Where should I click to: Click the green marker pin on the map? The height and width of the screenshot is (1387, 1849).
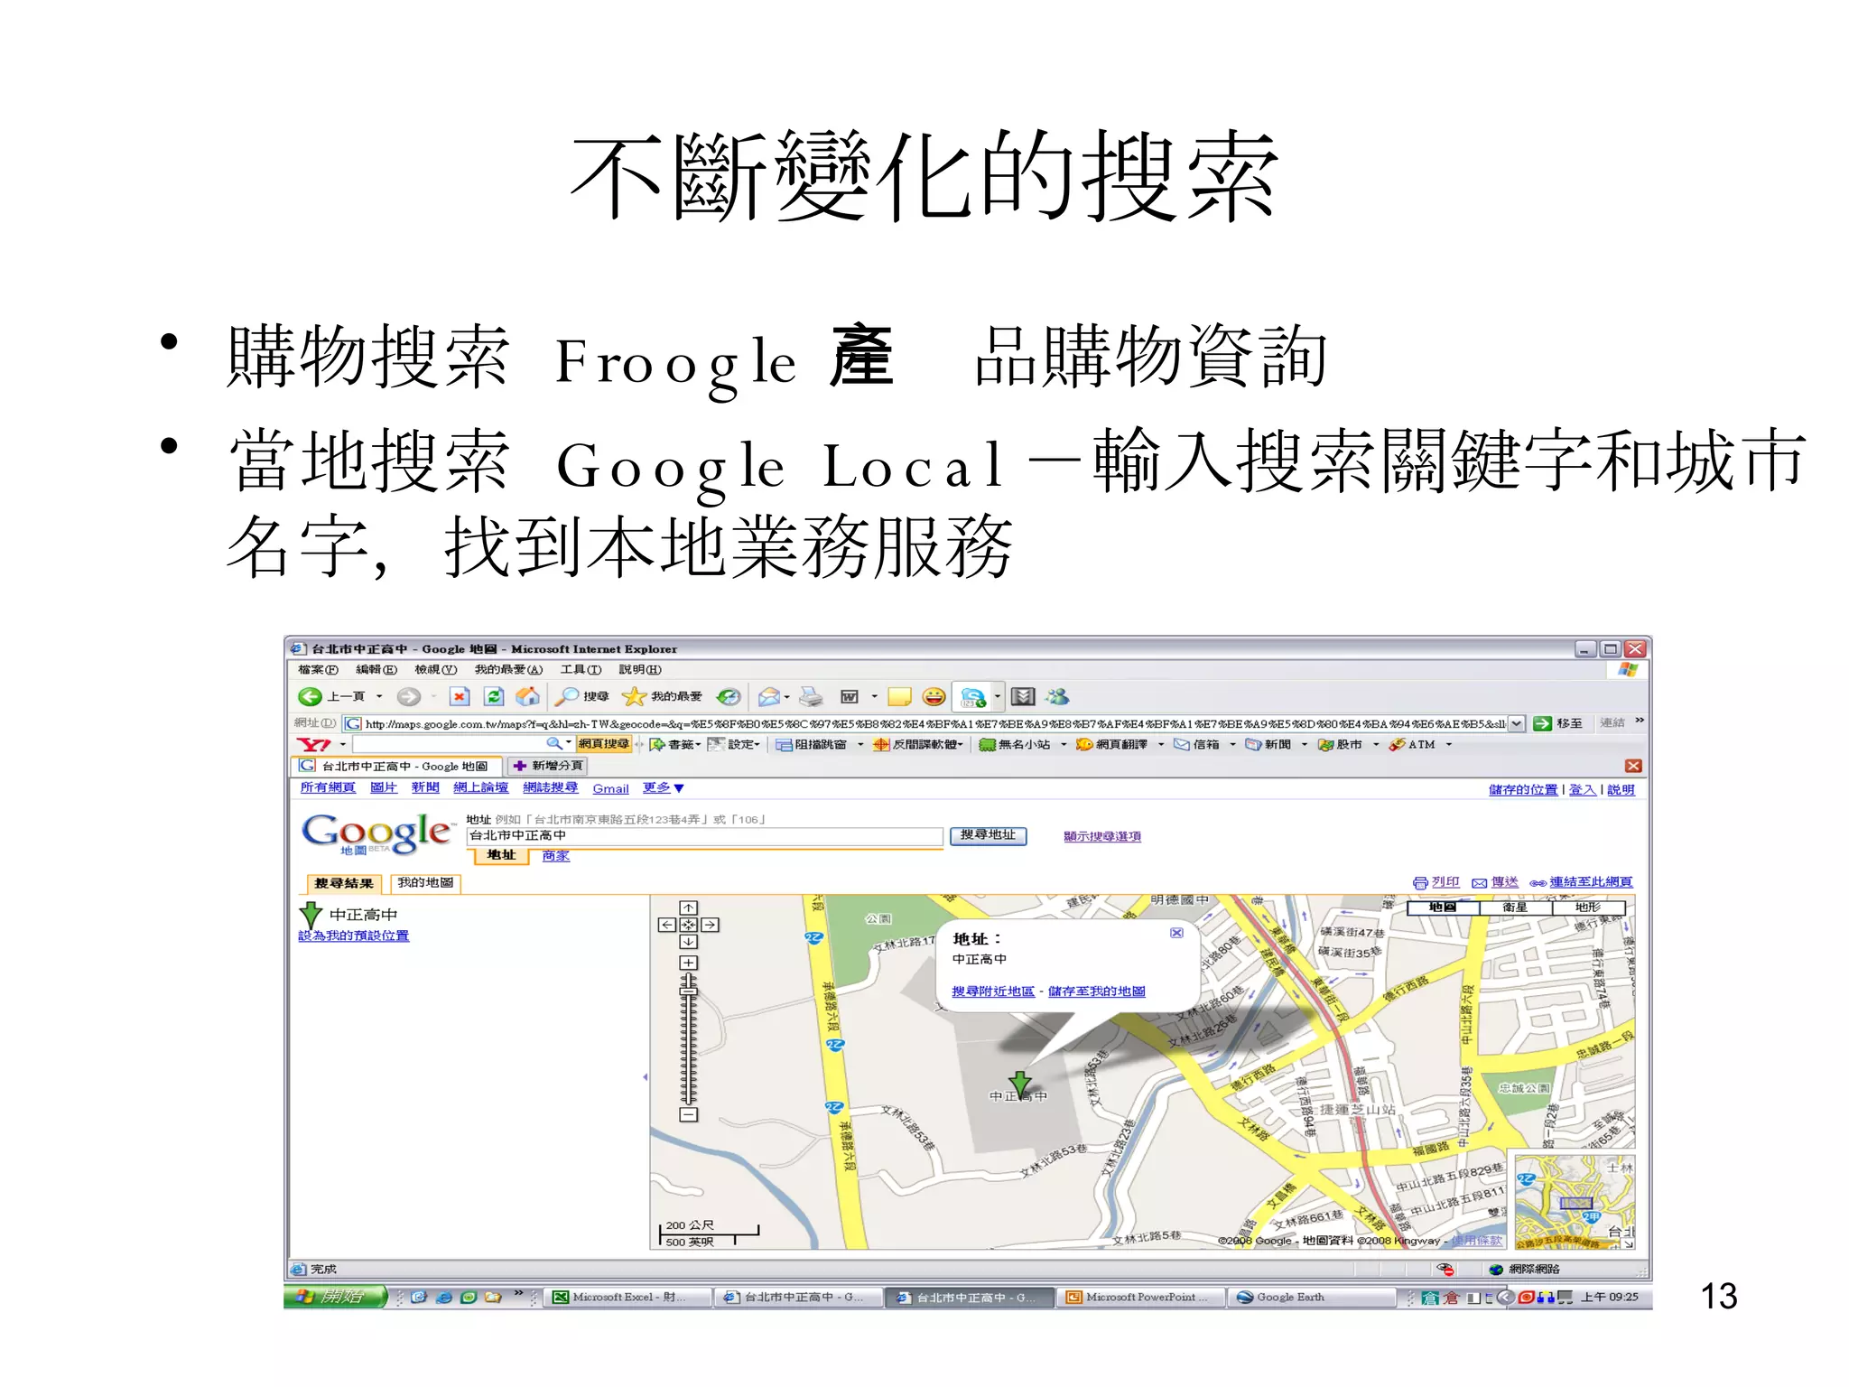pos(1019,1084)
